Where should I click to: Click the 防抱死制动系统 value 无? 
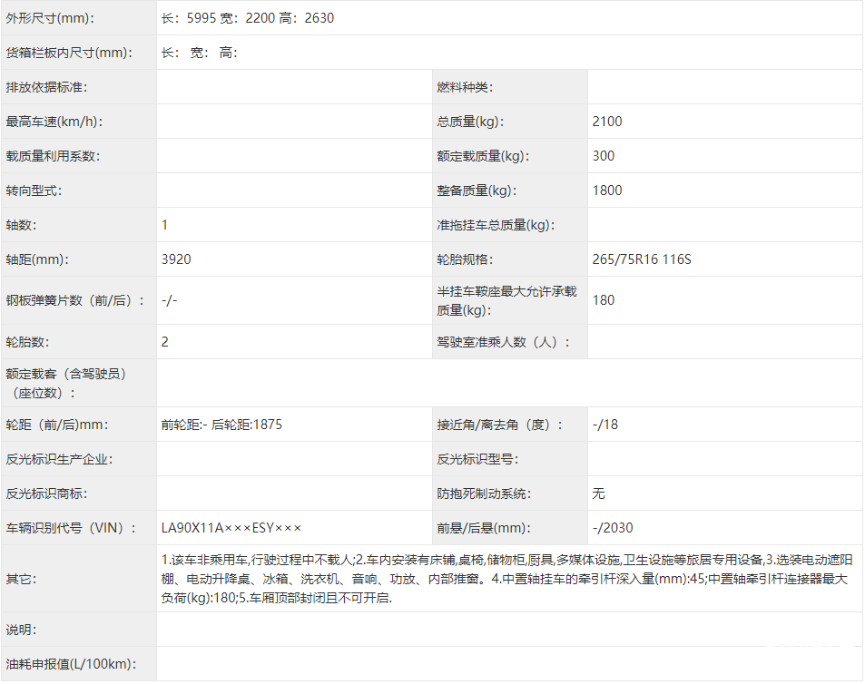pyautogui.click(x=599, y=493)
